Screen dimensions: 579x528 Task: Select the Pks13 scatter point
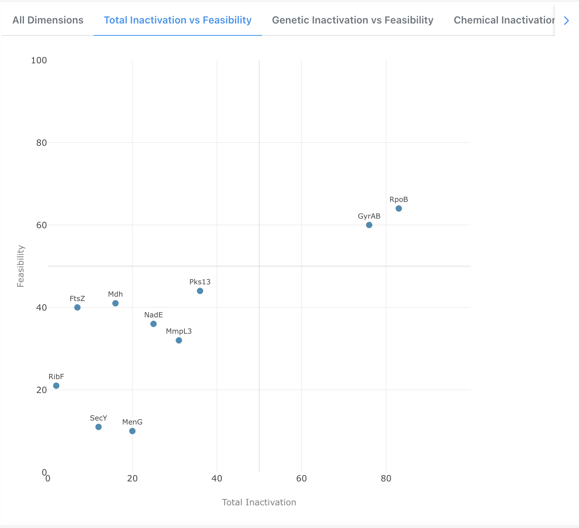pos(200,291)
